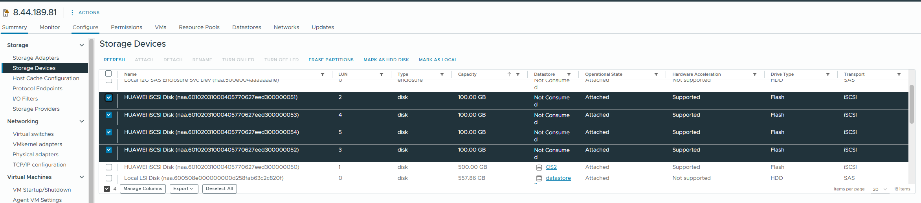Open the Actions menu dots icon
The image size is (921, 203).
tap(72, 13)
